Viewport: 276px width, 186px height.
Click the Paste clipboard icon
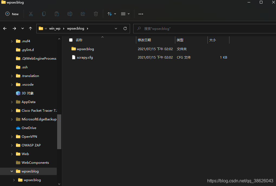click(57, 14)
